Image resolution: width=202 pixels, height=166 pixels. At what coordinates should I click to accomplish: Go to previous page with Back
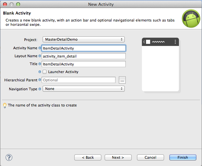88,157
